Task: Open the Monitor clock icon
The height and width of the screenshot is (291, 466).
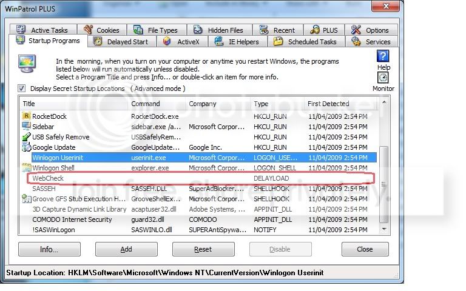Action: point(383,78)
